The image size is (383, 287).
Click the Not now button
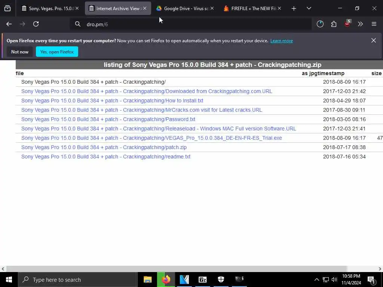20,52
